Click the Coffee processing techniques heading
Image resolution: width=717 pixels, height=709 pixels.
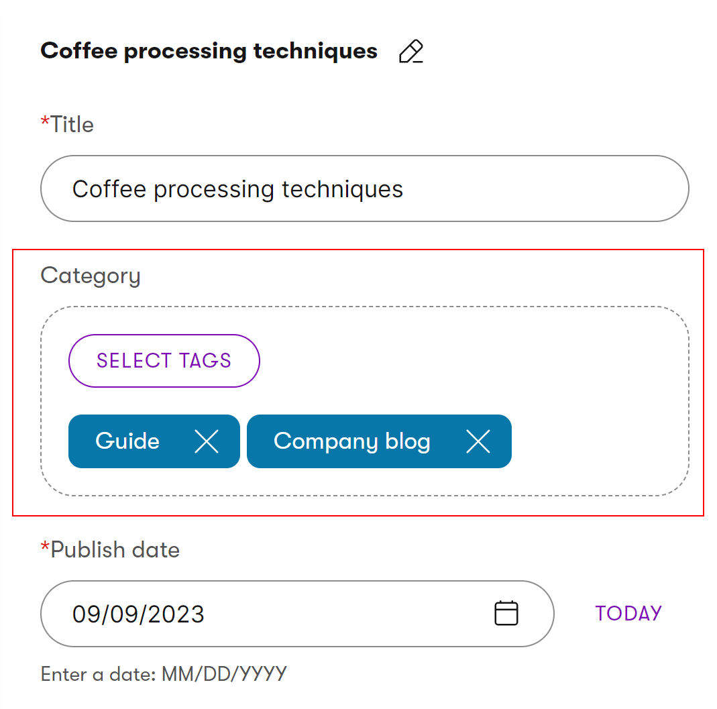[x=209, y=51]
